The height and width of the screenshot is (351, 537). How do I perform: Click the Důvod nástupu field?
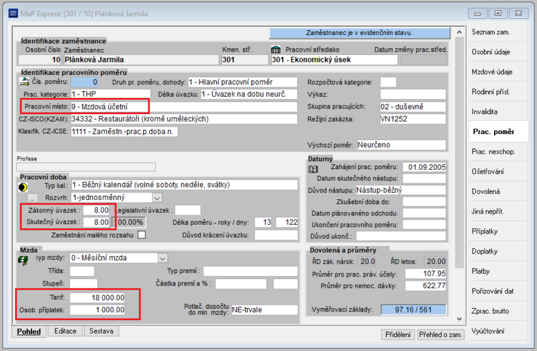click(401, 190)
